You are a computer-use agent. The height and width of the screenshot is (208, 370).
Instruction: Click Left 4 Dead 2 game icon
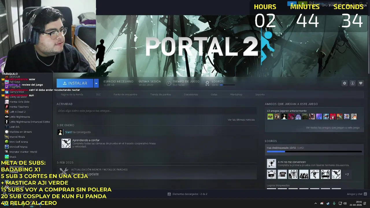(7, 112)
